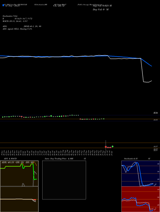The width and height of the screenshot is (160, 212).
Task: Click the 'Intra Day Trading Price & MRSI' title
Action: [x=65, y=159]
